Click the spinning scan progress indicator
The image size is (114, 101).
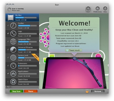click(x=9, y=10)
